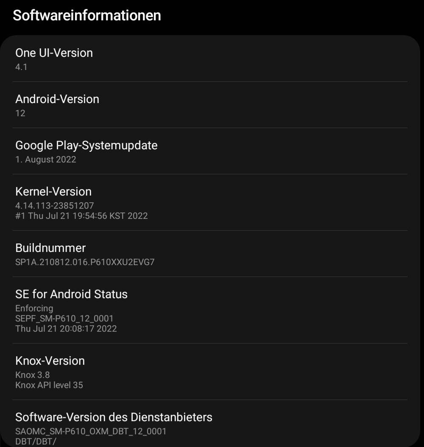Tap the SEPF_SM-P610_12_0001 policy line
Viewport: 424px width, 447px height.
coord(64,318)
